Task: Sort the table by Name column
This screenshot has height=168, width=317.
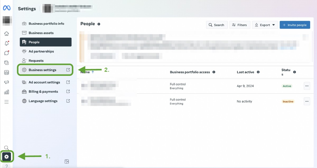Action: coord(85,72)
